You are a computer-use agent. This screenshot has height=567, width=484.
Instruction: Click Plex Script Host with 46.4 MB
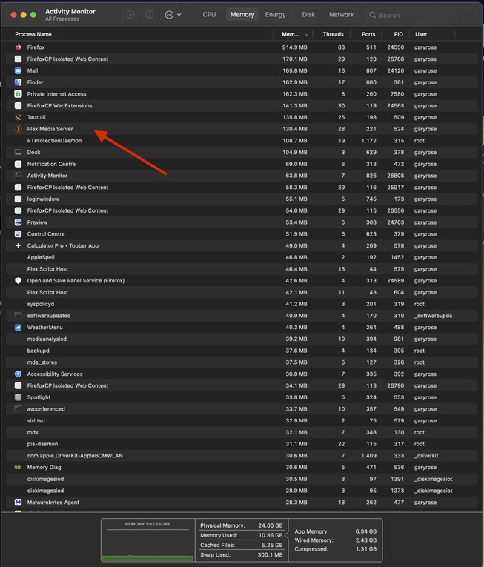click(242, 269)
